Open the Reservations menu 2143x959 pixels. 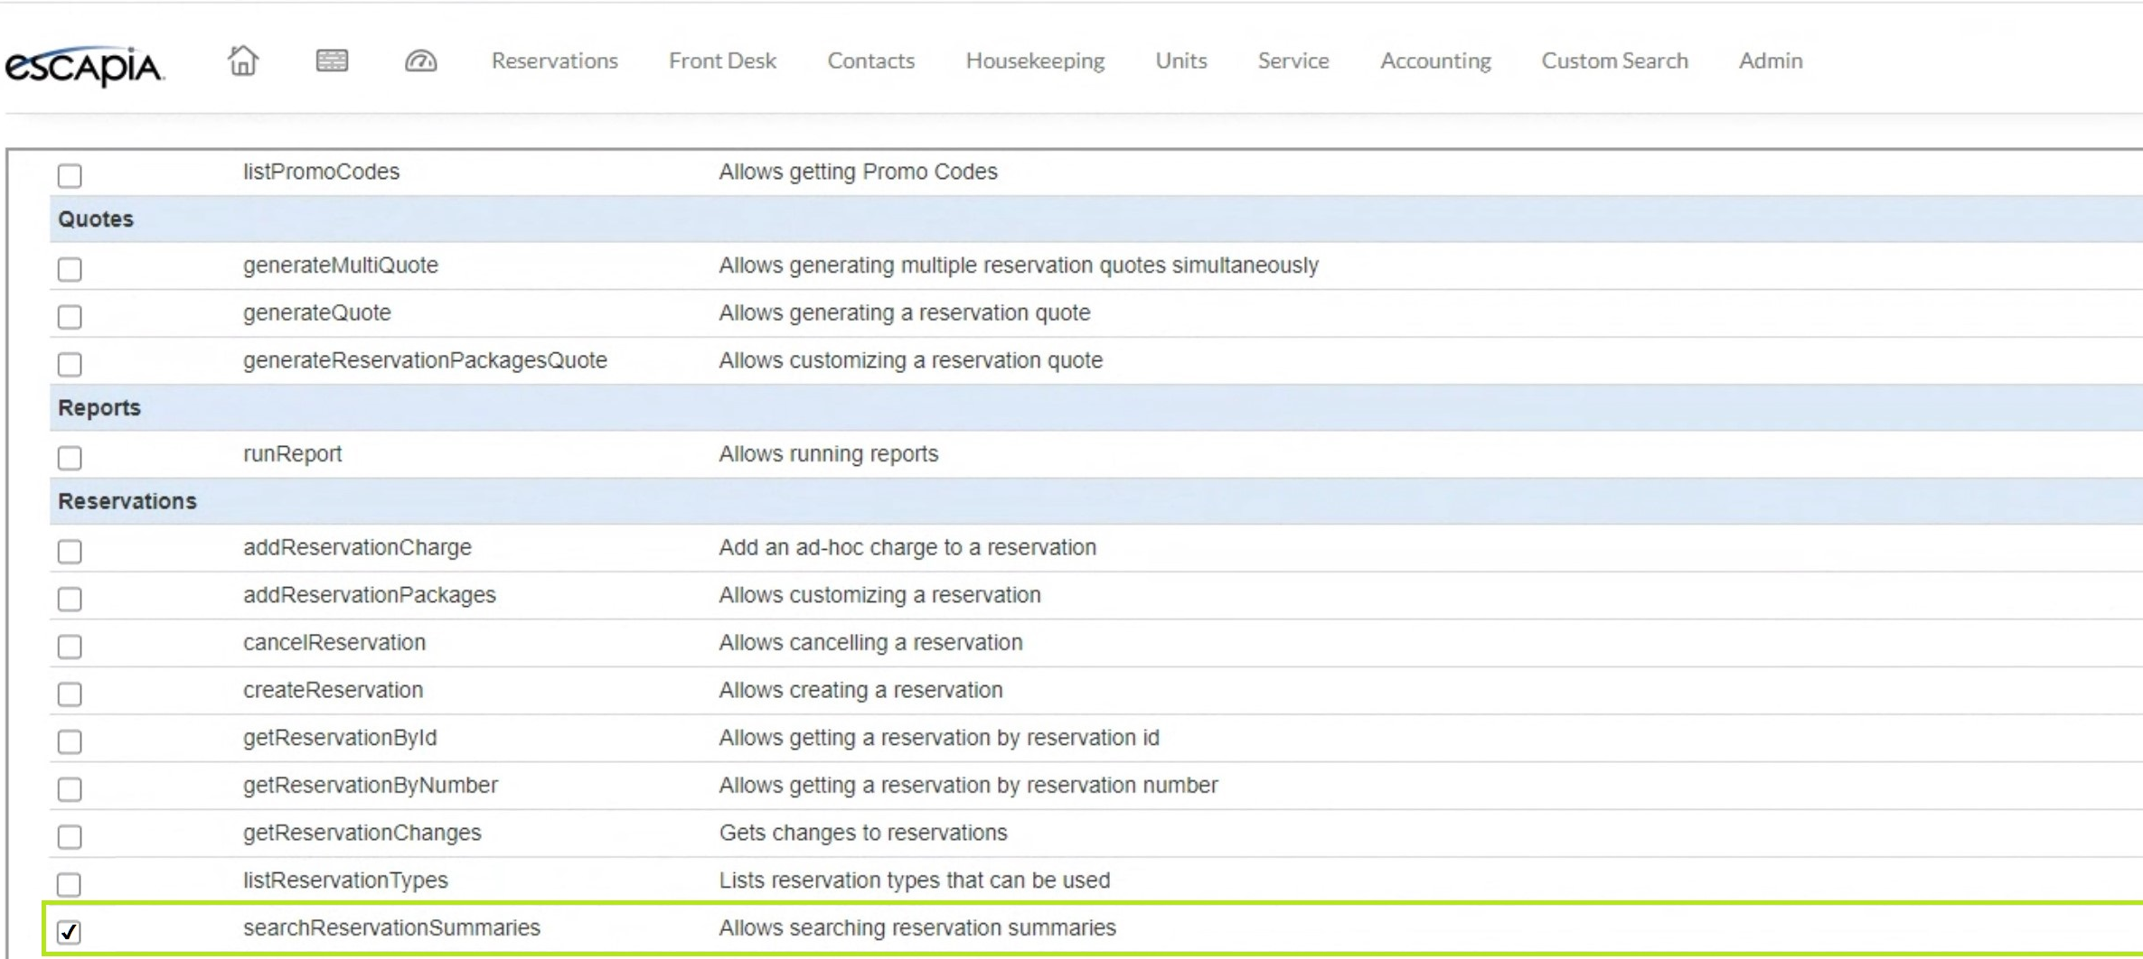click(x=554, y=61)
